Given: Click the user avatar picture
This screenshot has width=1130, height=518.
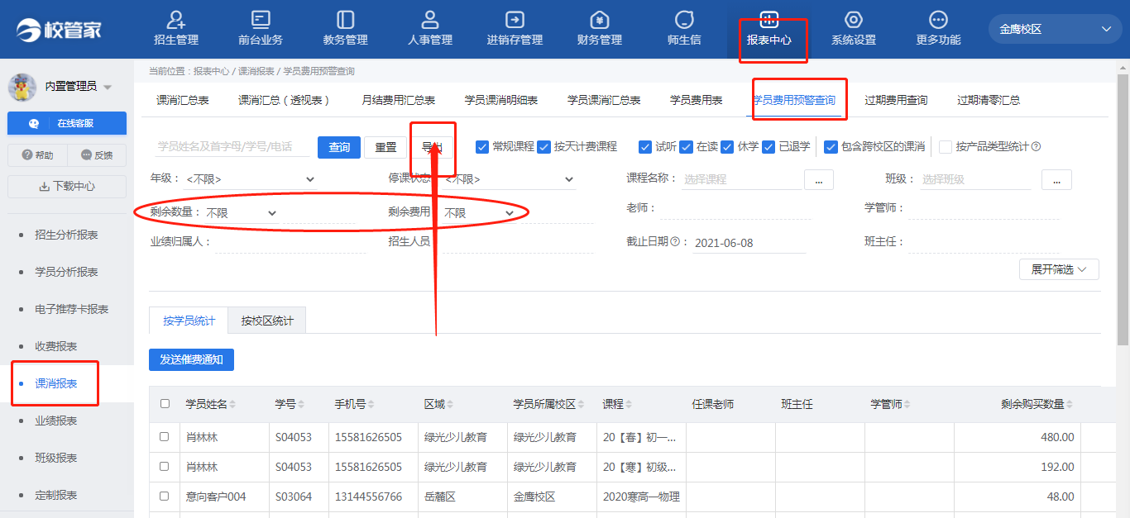Looking at the screenshot, I should (22, 87).
